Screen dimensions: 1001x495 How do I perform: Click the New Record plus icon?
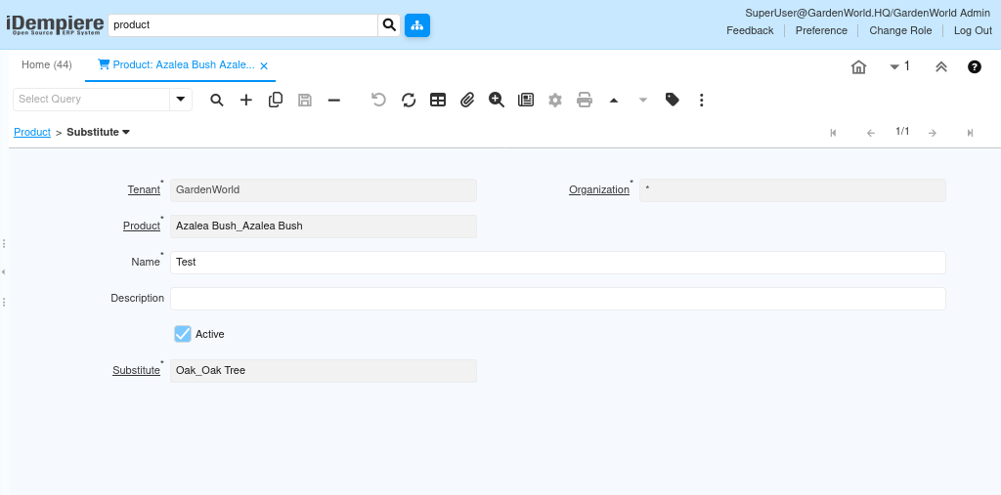[246, 100]
